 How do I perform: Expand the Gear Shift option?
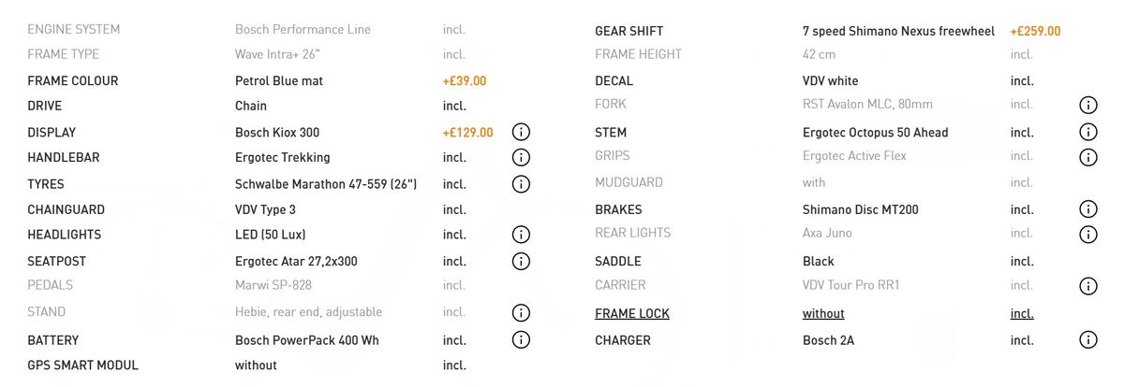629,32
